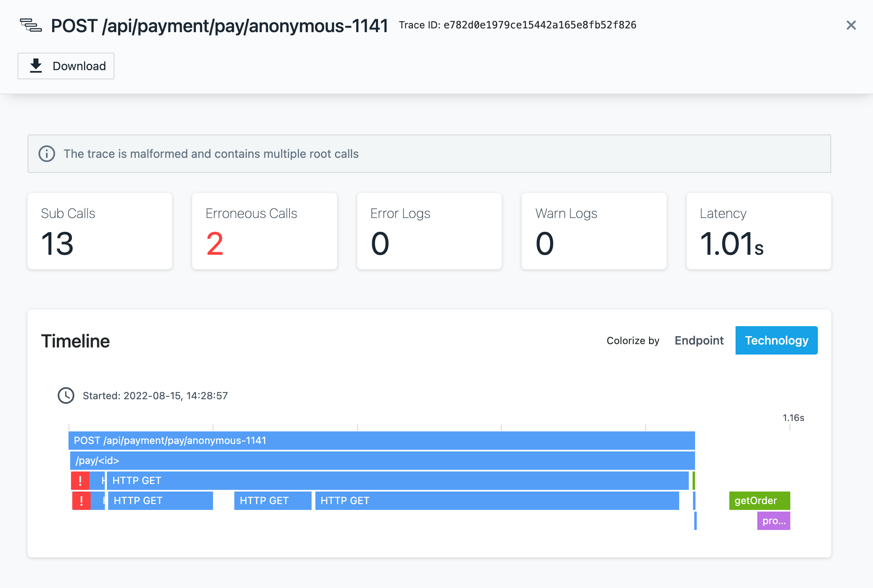Viewport: 873px width, 588px height.
Task: Click the Timeline heading
Action: click(75, 341)
